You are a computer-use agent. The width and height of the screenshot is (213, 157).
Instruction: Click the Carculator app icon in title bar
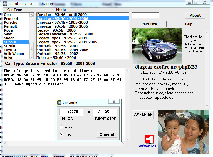pos(5,4)
